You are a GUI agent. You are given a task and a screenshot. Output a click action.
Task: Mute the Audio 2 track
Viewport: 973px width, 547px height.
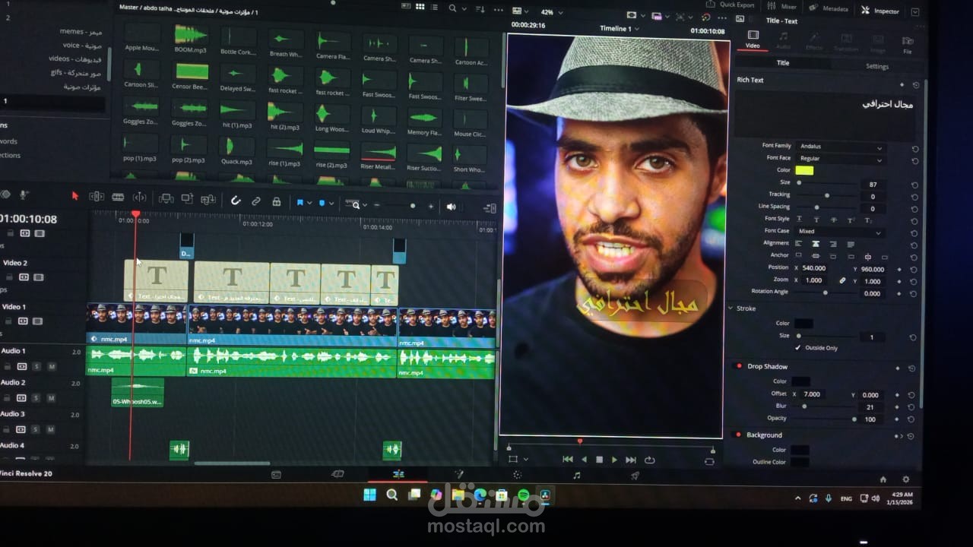point(52,398)
